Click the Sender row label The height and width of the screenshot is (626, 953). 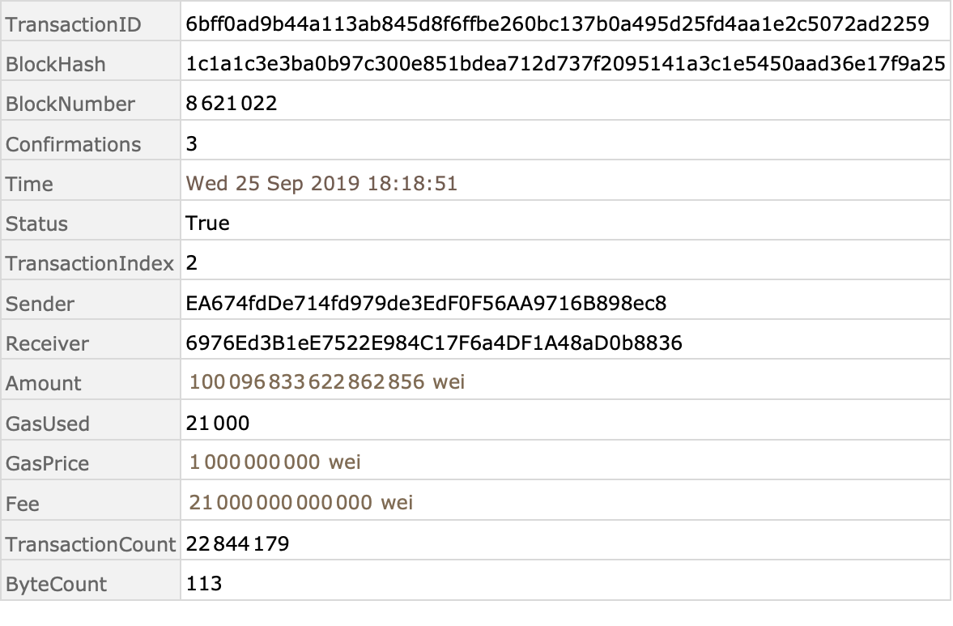tap(40, 304)
